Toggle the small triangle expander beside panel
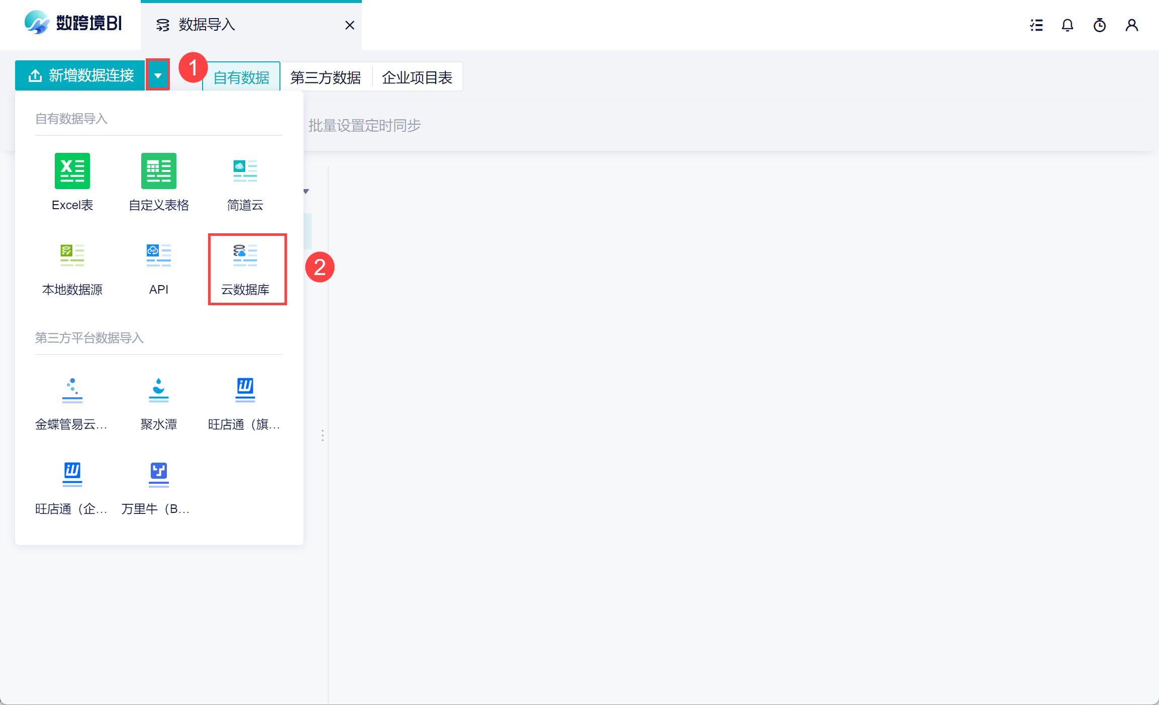Image resolution: width=1159 pixels, height=705 pixels. click(306, 192)
